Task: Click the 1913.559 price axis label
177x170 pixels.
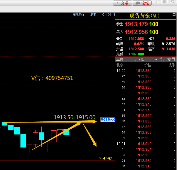Action: (x=108, y=119)
